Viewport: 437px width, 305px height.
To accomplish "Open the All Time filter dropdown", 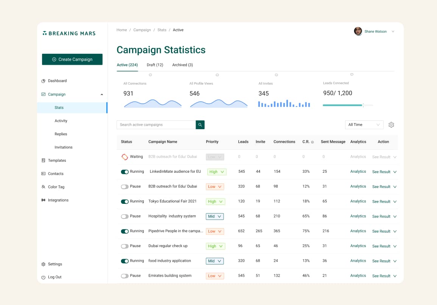I will 364,125.
